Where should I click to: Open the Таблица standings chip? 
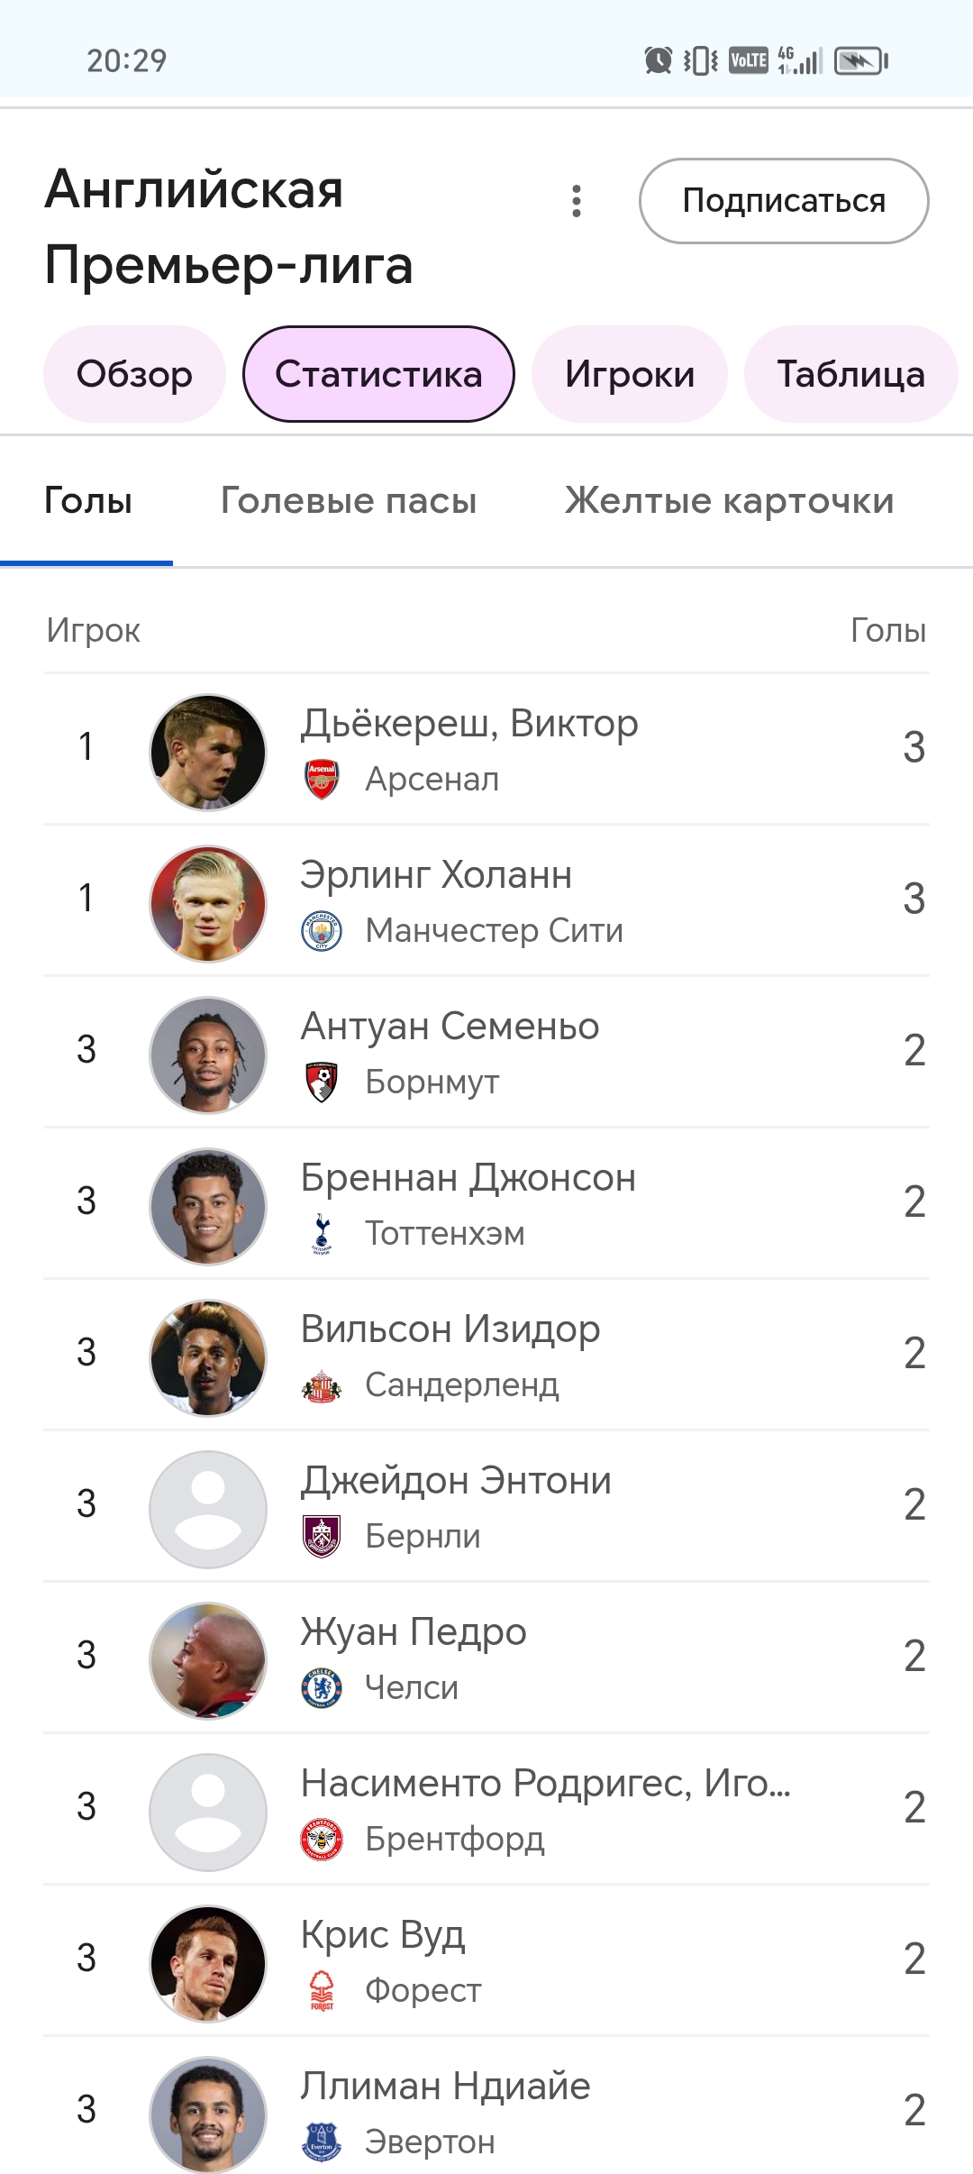850,374
